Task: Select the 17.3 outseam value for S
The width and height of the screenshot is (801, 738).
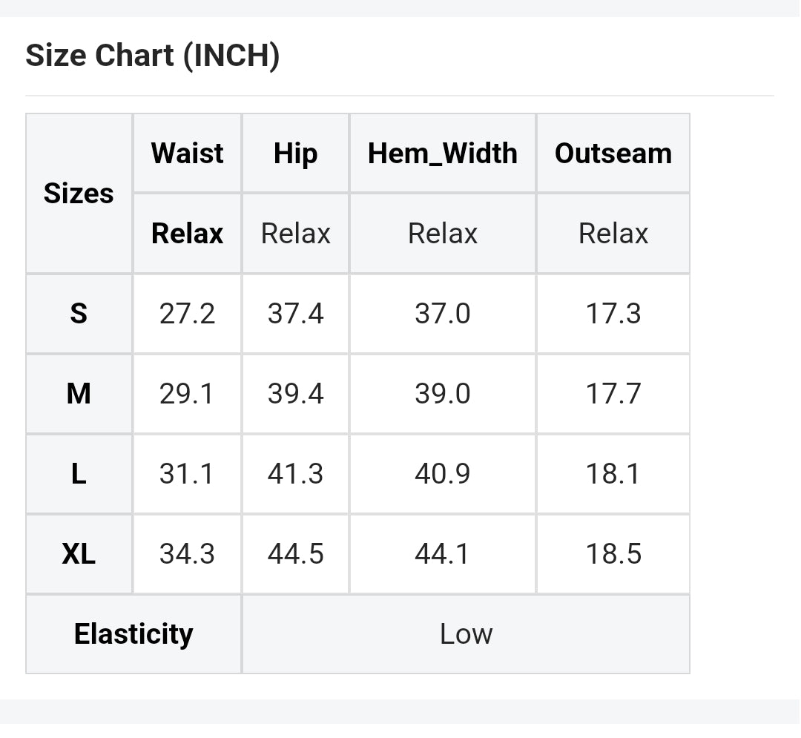Action: (613, 314)
